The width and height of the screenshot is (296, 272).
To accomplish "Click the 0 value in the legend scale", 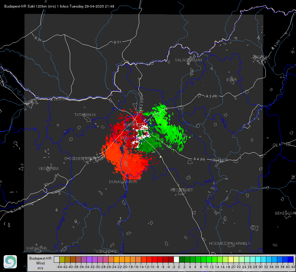I will click(179, 267).
